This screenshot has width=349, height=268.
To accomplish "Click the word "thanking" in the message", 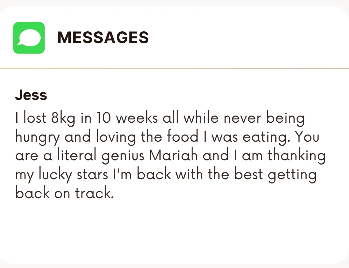I will pyautogui.click(x=296, y=156).
